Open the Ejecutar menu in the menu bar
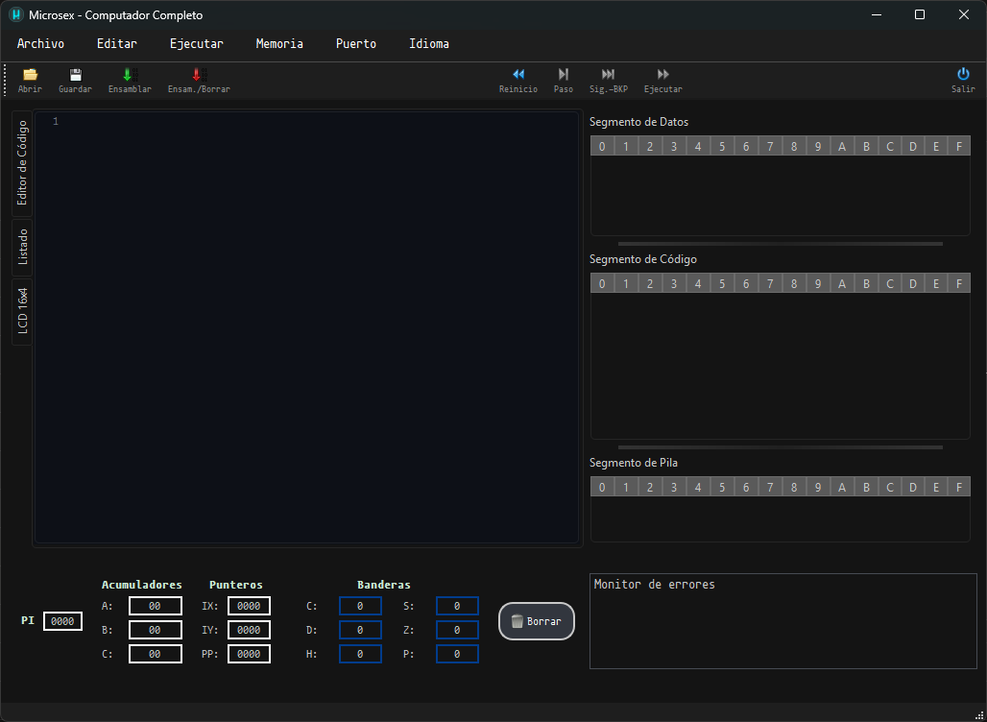The height and width of the screenshot is (722, 987). coord(197,43)
